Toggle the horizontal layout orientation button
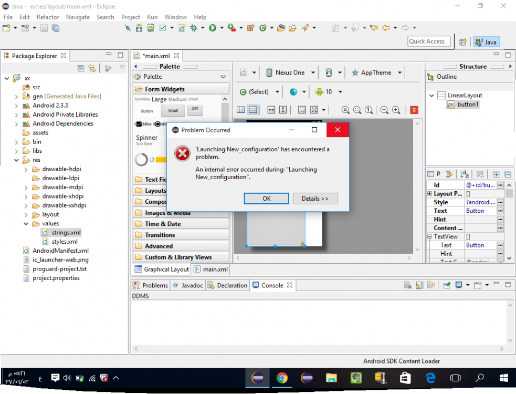This screenshot has height=394, width=516. 241,110
